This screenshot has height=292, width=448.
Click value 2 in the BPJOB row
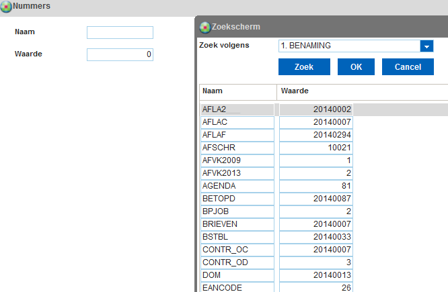point(316,211)
